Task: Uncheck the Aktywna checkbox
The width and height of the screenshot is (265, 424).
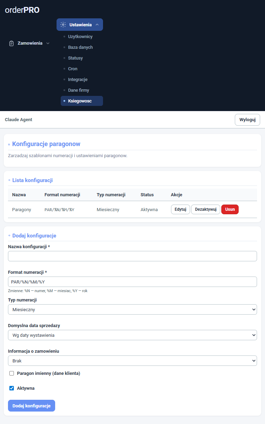Action: [x=11, y=388]
